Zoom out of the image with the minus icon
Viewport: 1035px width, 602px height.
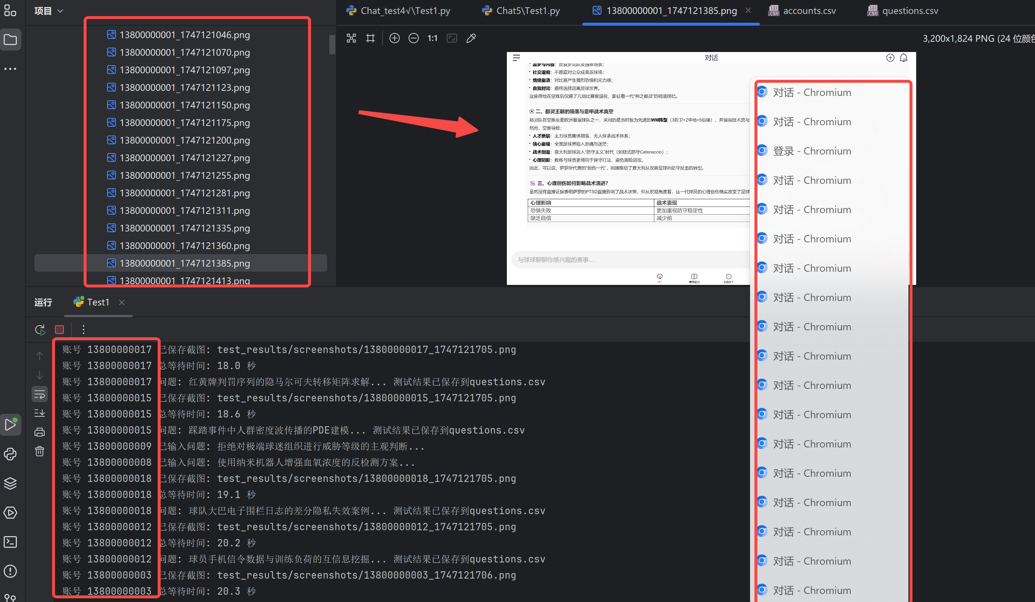pyautogui.click(x=413, y=38)
